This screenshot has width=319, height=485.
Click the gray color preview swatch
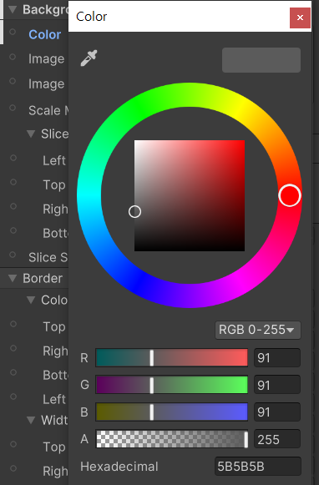(261, 60)
